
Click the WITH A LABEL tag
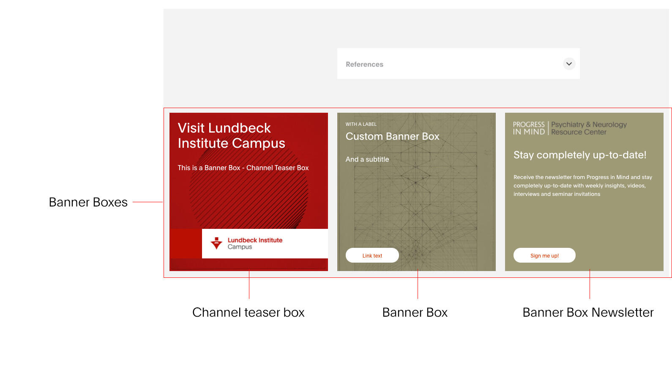click(x=361, y=124)
